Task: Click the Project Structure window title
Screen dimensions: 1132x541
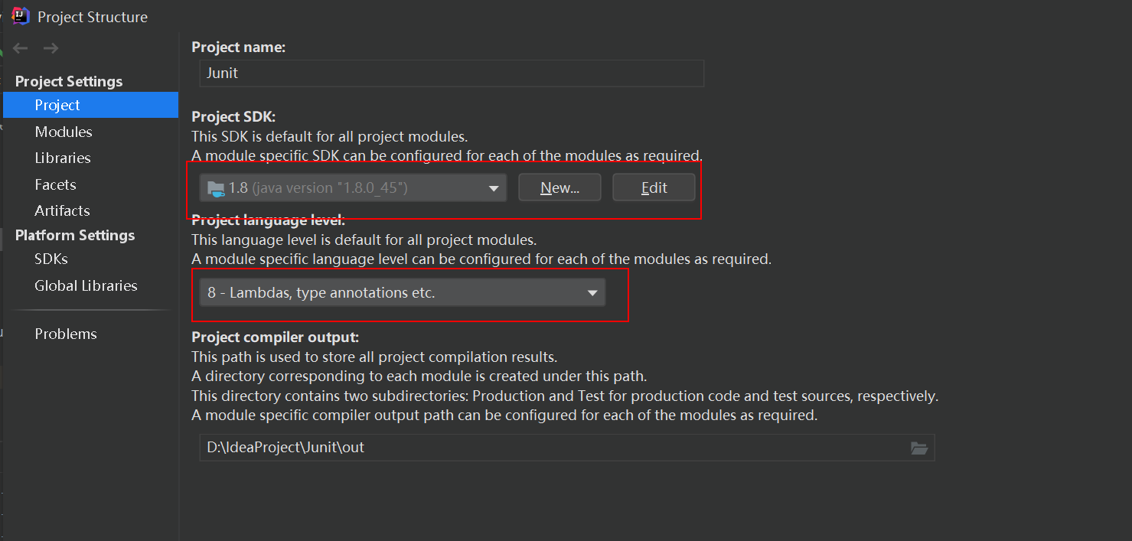Action: (x=93, y=17)
